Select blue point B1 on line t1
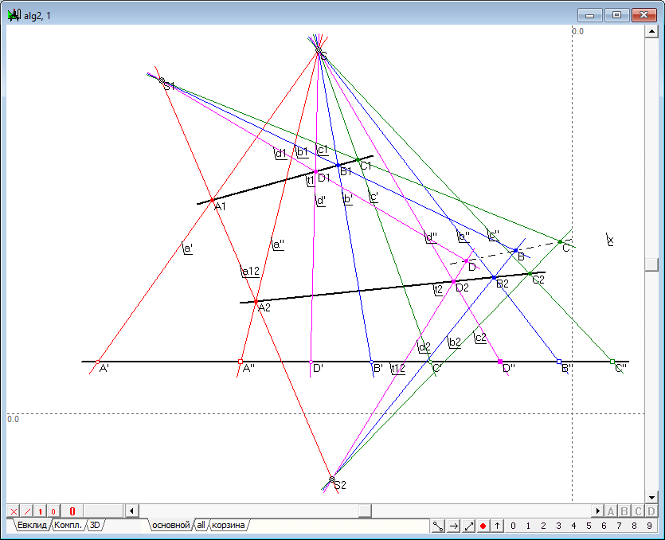665x540 pixels. (338, 166)
